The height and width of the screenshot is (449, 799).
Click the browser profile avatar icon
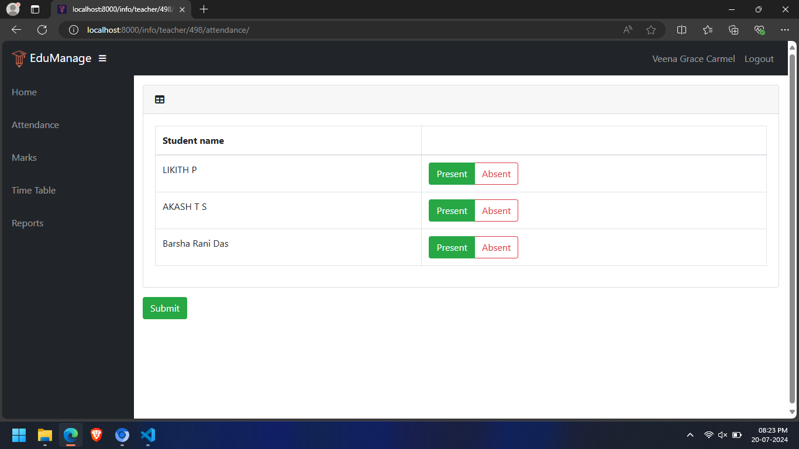click(13, 9)
